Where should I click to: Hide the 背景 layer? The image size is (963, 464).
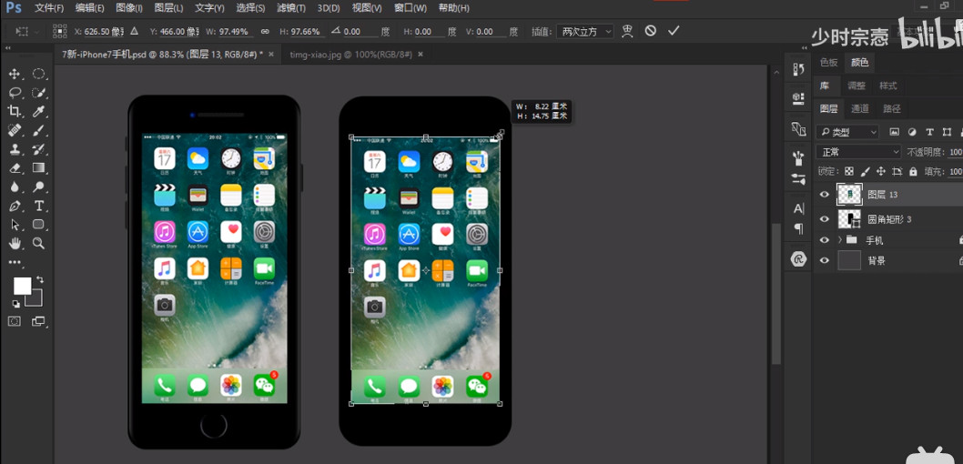tap(825, 260)
